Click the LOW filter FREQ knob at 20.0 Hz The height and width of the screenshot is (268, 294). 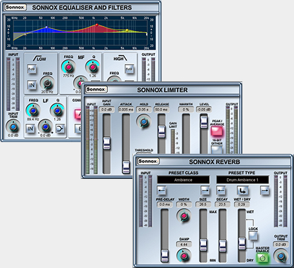(47, 83)
